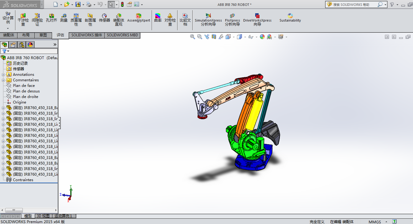Change unit system via MMGS in status bar
413x224 pixels.
tap(374, 222)
